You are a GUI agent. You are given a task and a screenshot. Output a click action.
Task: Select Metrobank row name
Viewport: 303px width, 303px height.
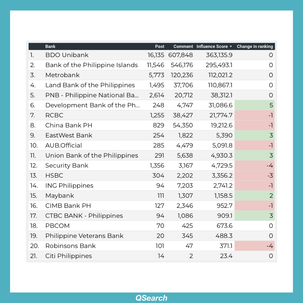[x=62, y=75]
